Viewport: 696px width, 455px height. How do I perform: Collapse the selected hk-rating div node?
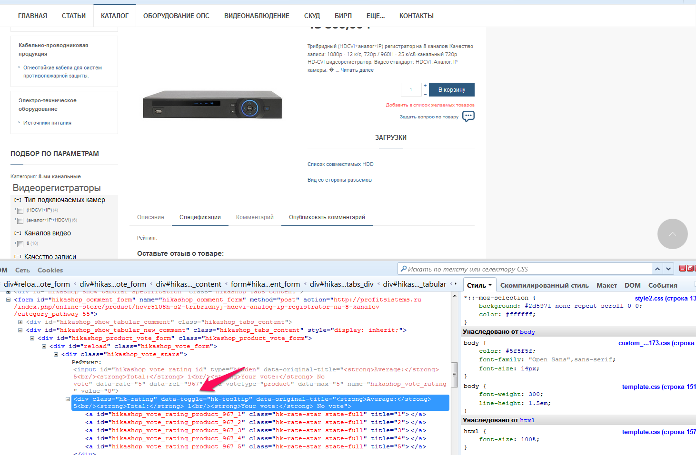coord(68,399)
